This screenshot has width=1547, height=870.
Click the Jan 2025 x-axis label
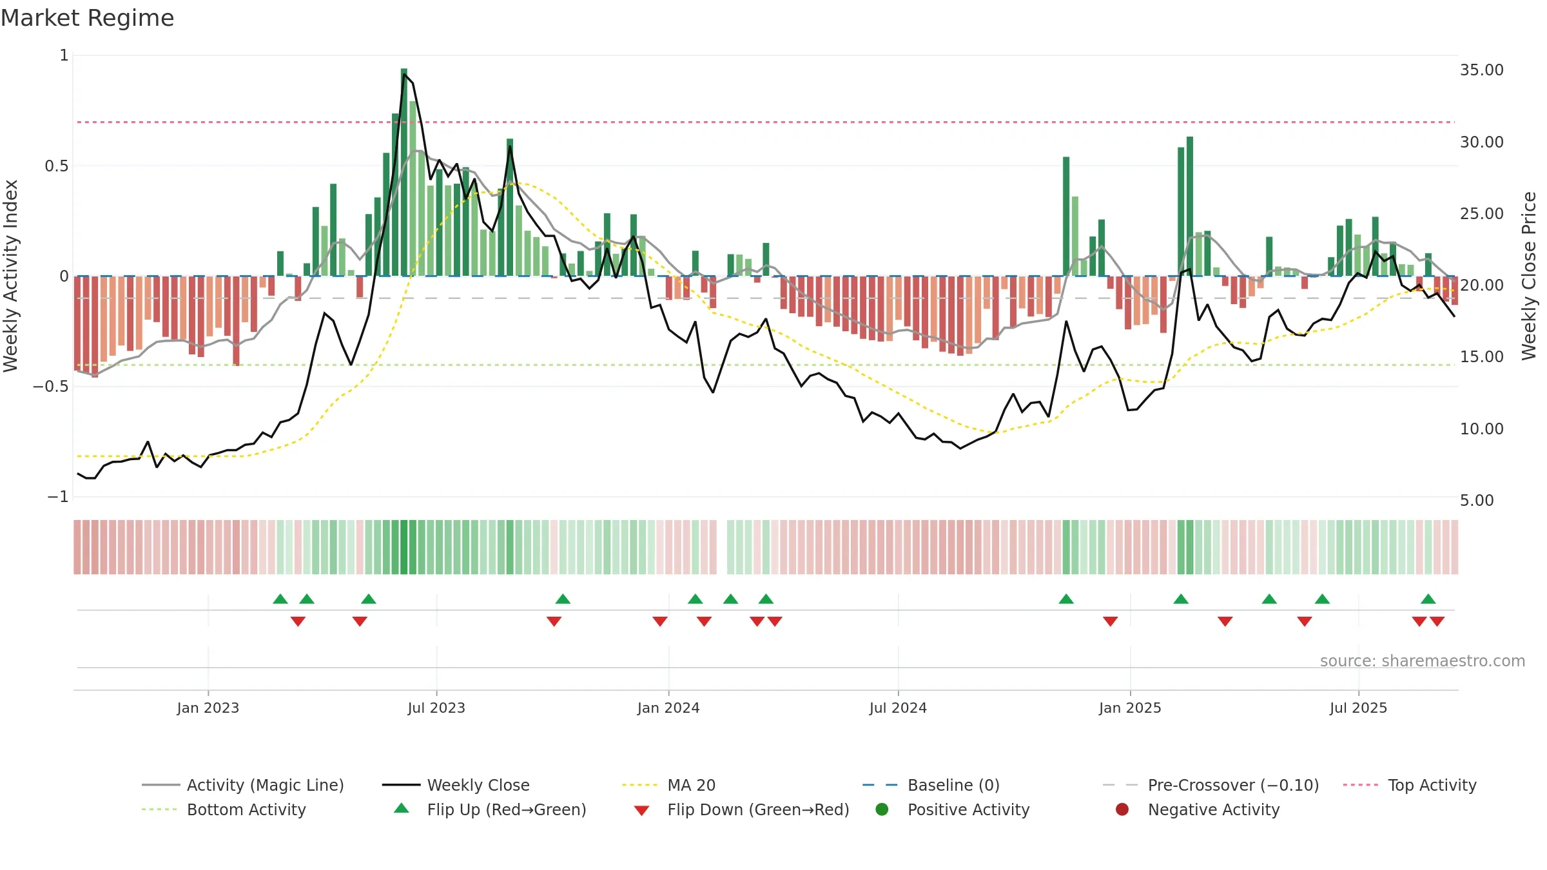1130,708
